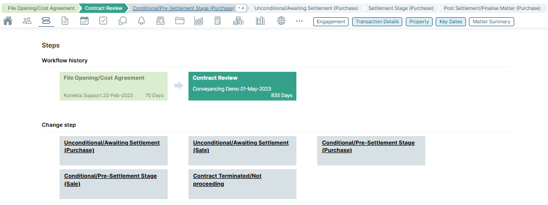Select the Contract Review workflow stage
Viewport: 548px width, 205px height.
(103, 8)
